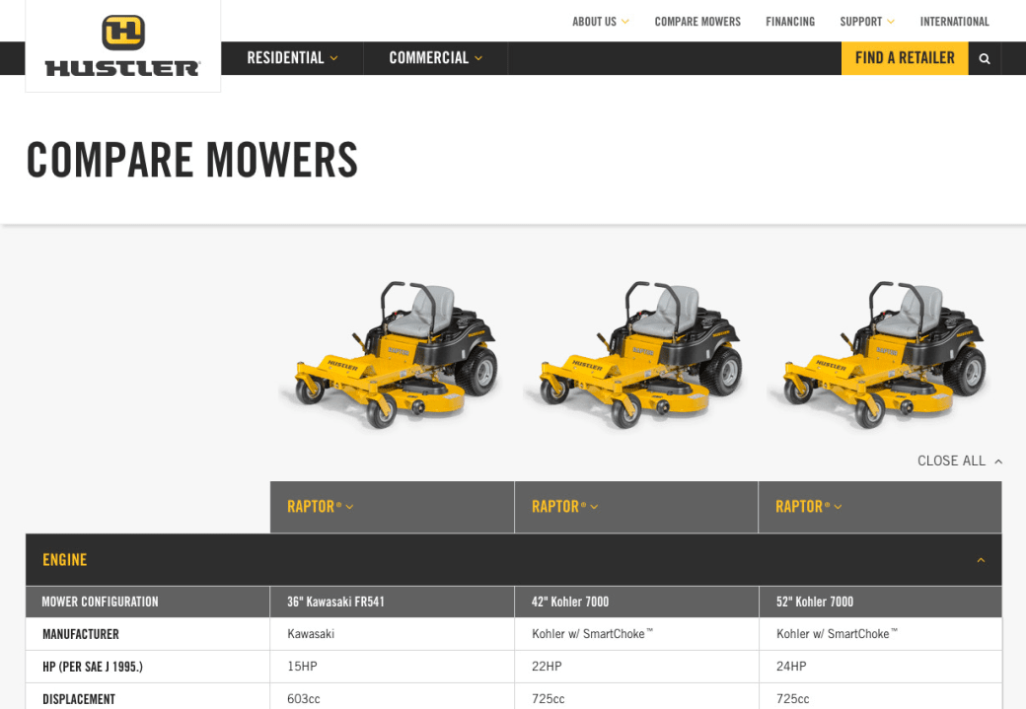Click the 'Manufacturer' row label
The image size is (1026, 709).
(x=81, y=634)
